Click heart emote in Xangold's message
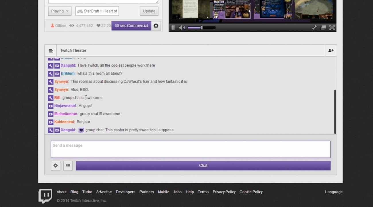373x207 pixels. point(81,130)
